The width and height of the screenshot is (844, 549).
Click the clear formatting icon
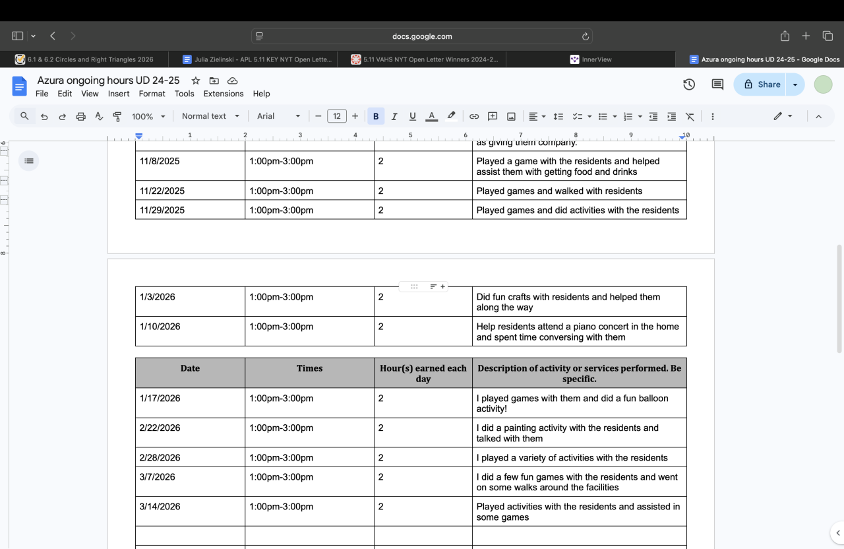point(690,116)
